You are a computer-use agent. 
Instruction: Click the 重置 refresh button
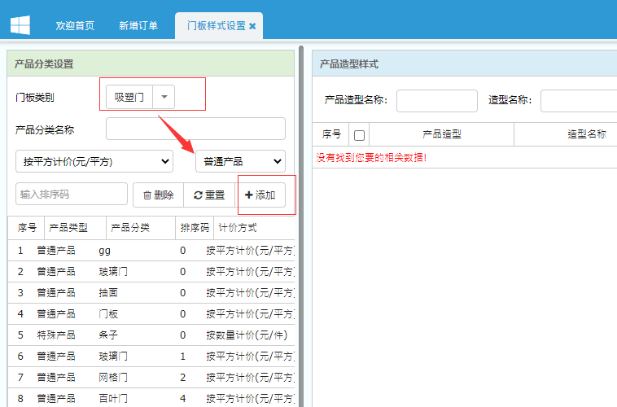pos(209,195)
